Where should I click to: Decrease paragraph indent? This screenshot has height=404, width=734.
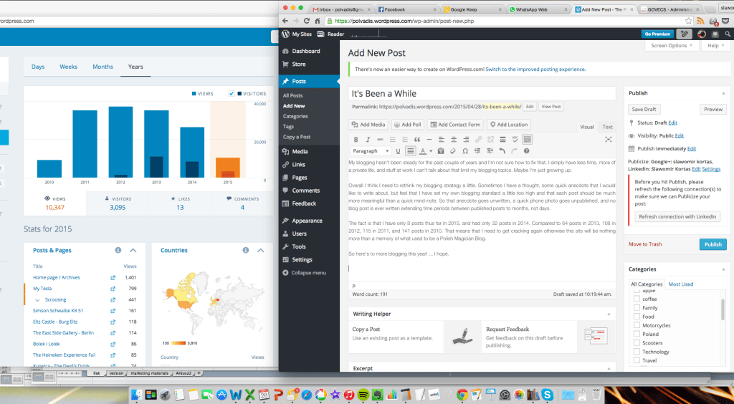(477, 151)
